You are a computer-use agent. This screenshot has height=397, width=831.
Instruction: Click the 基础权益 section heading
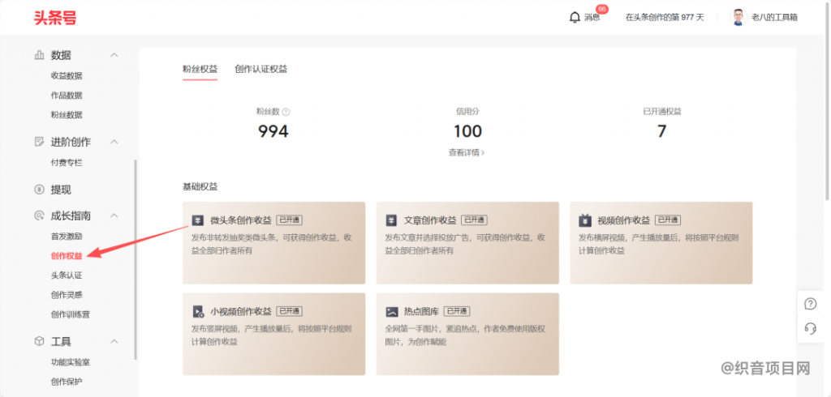pos(200,186)
